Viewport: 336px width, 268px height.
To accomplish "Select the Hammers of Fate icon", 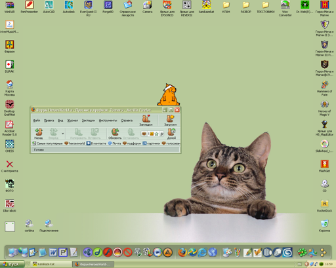I will [324, 88].
